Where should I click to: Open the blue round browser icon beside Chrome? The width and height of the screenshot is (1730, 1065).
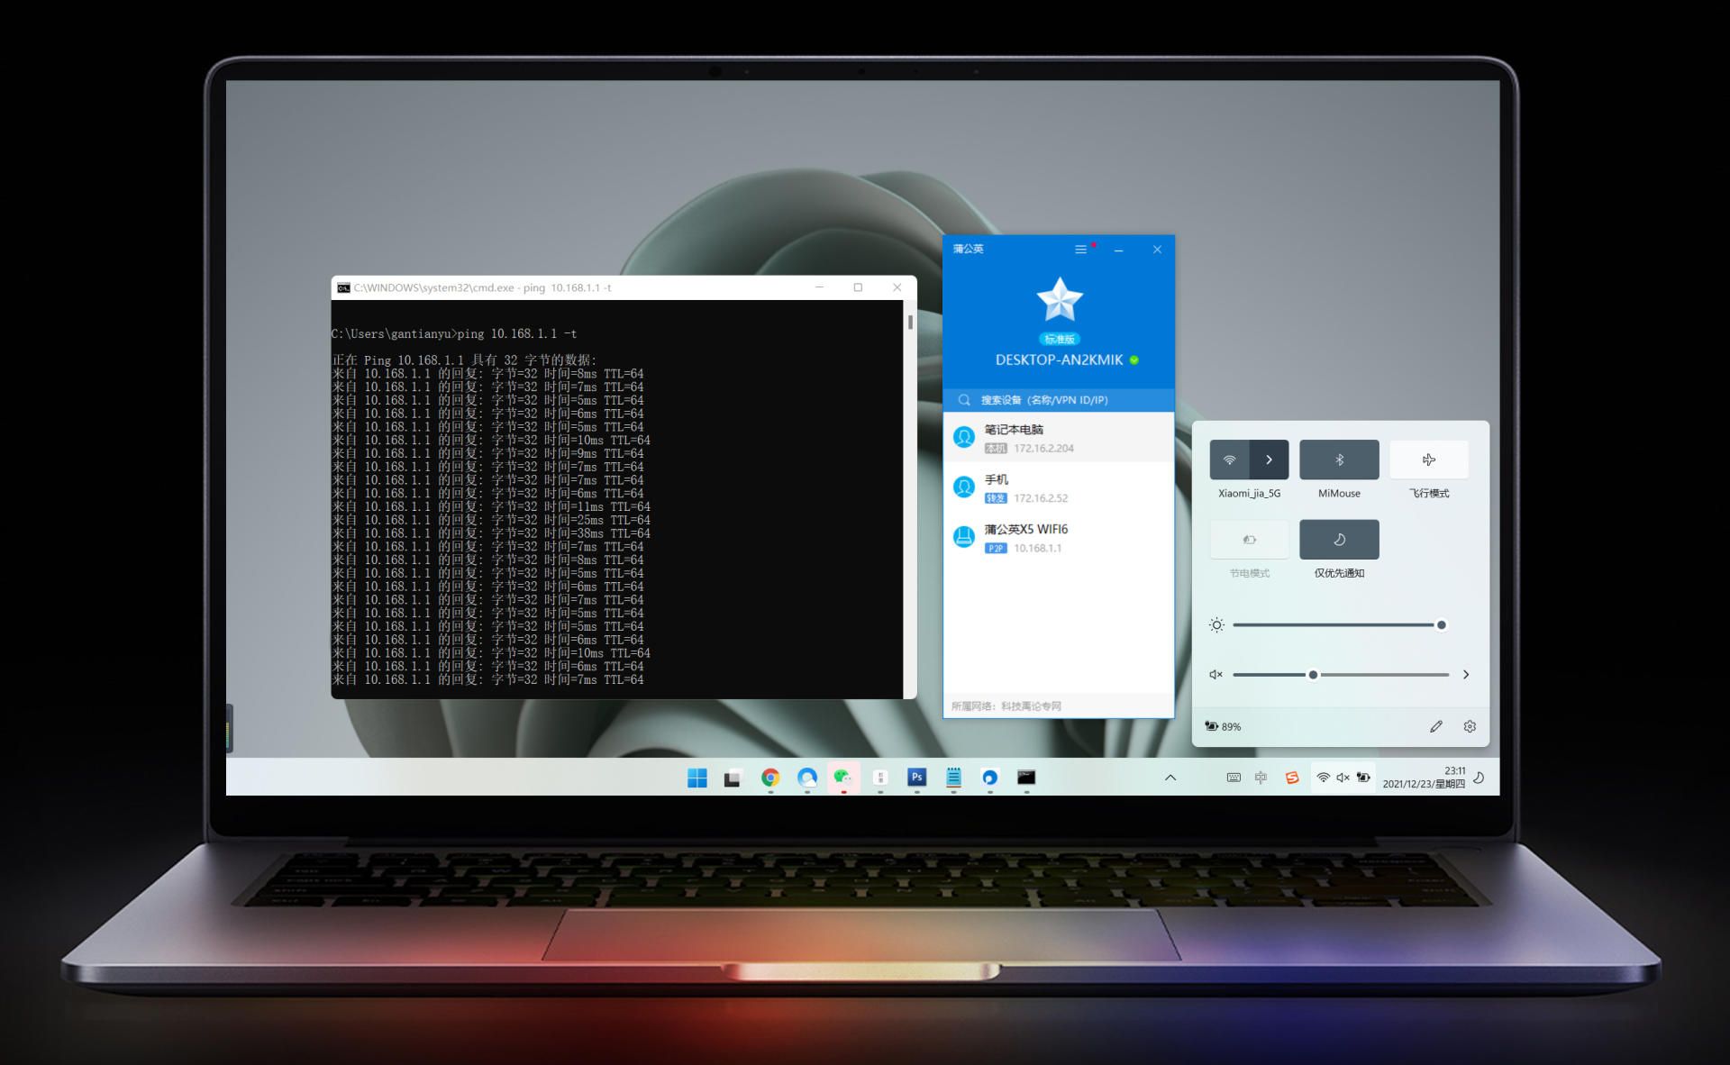tap(806, 778)
